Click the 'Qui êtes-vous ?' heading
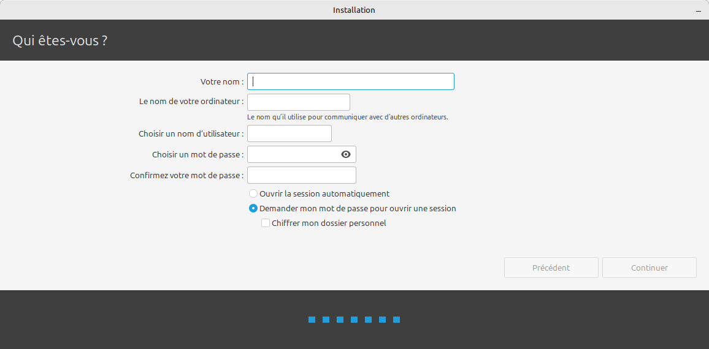Image resolution: width=709 pixels, height=349 pixels. tap(59, 40)
